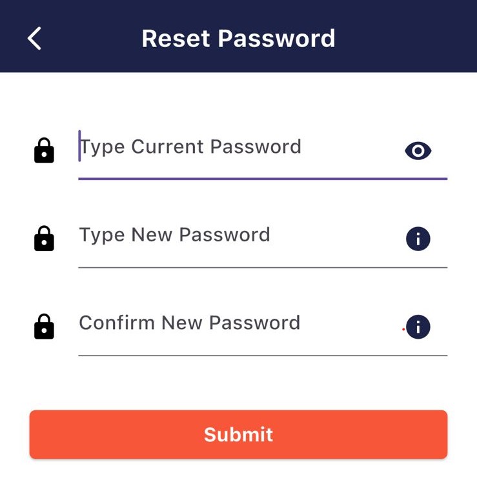Click the lock icon beside Type Current Password

pyautogui.click(x=44, y=150)
